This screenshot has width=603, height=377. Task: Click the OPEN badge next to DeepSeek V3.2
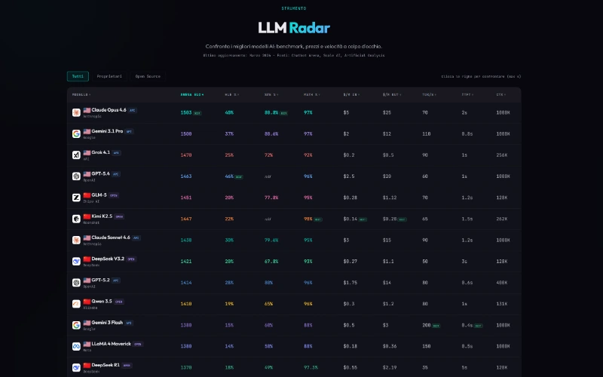pyautogui.click(x=131, y=259)
